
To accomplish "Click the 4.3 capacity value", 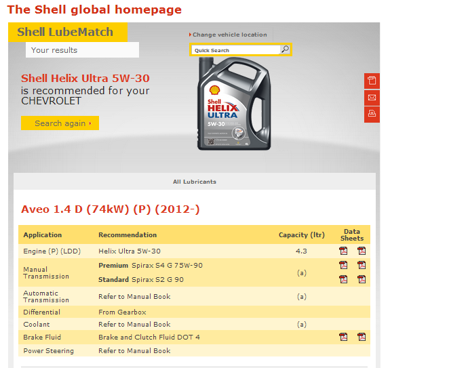I will pos(301,251).
